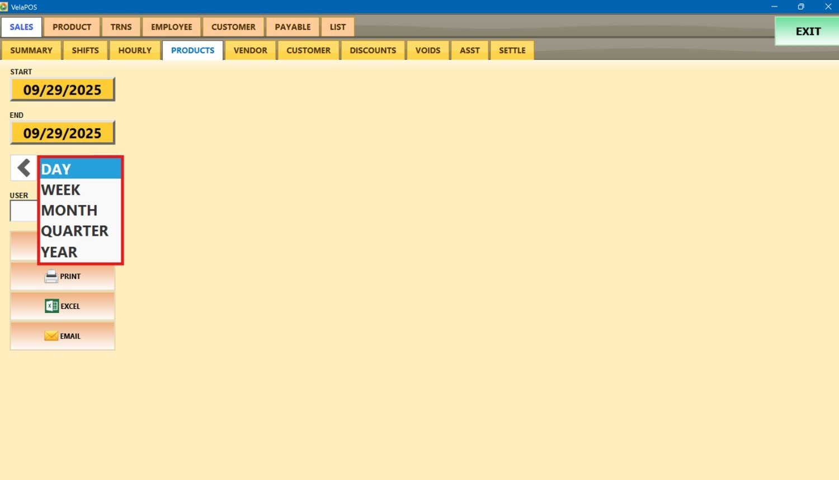Pick MONTH from the period list
This screenshot has height=480, width=839.
80,211
